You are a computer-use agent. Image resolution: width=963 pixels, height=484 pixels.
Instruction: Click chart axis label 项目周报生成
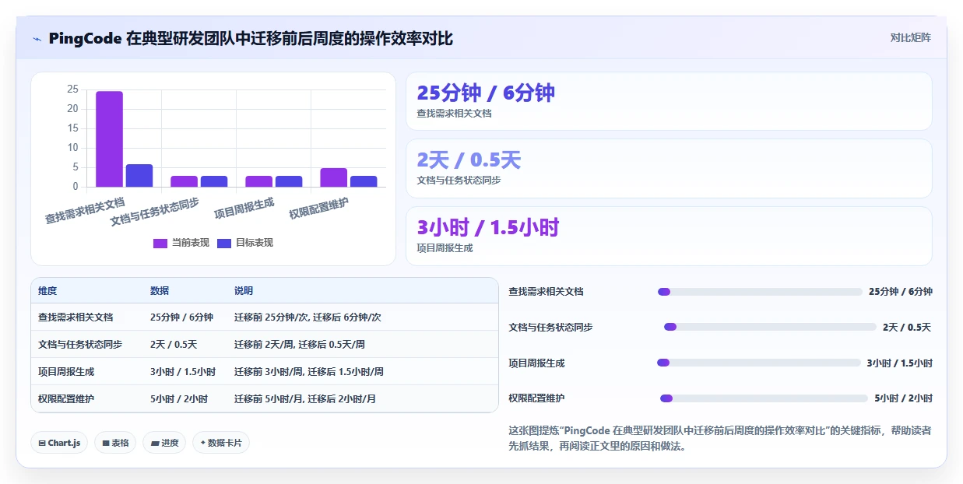point(244,209)
